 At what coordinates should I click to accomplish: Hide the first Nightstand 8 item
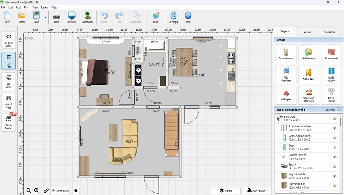[335, 176]
